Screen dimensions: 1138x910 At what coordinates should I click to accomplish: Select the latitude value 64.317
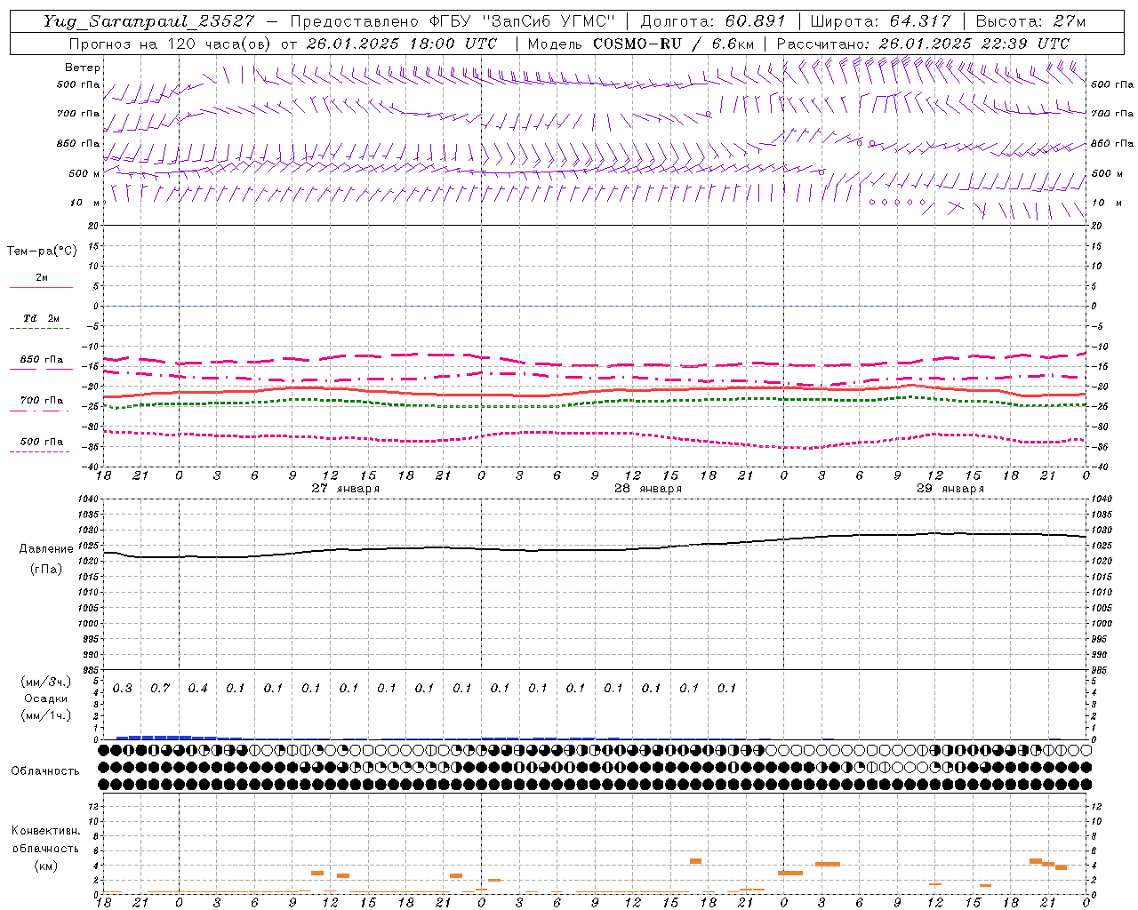click(x=920, y=21)
